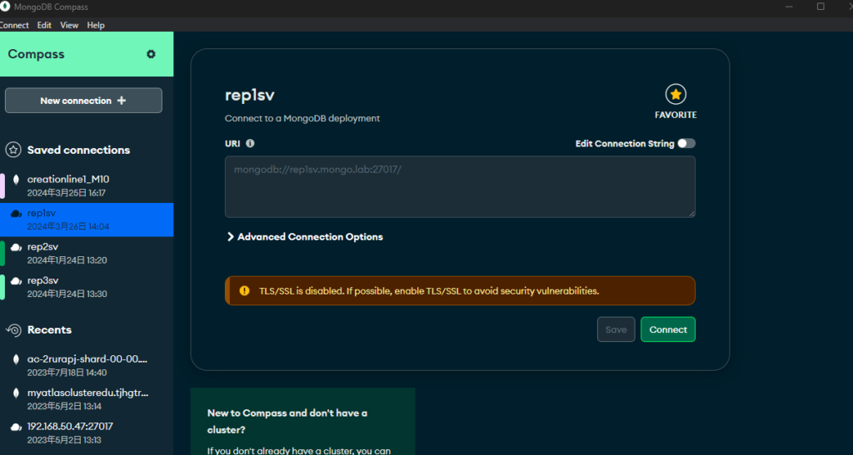
Task: Click the TLS/SSL is disabled warning message
Action: 429,291
